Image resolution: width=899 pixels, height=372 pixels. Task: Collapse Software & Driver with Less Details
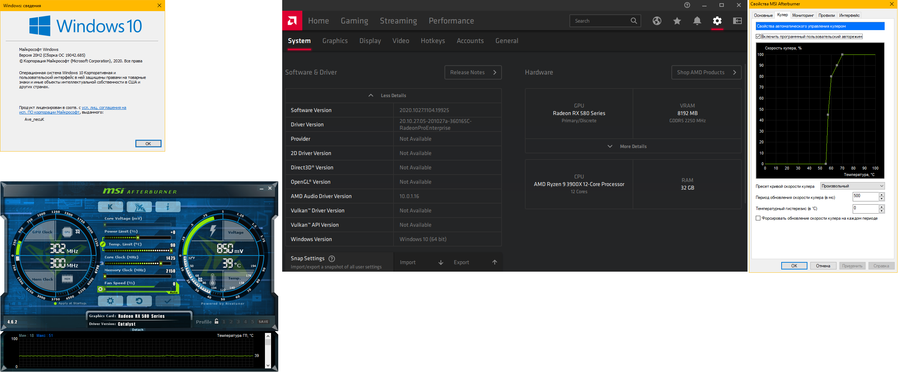[393, 96]
